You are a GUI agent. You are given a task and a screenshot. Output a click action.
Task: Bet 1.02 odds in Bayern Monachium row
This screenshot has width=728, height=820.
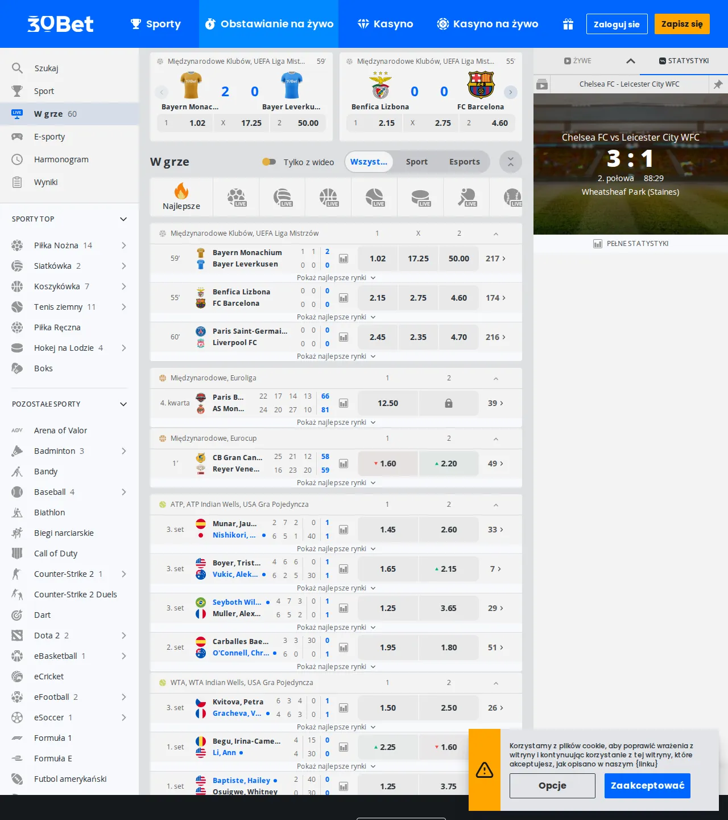click(378, 259)
